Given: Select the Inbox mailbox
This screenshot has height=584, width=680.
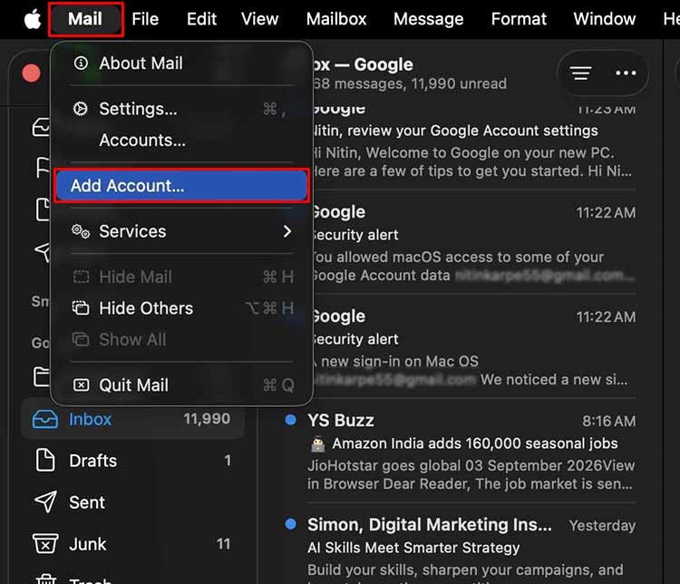Looking at the screenshot, I should coord(132,419).
